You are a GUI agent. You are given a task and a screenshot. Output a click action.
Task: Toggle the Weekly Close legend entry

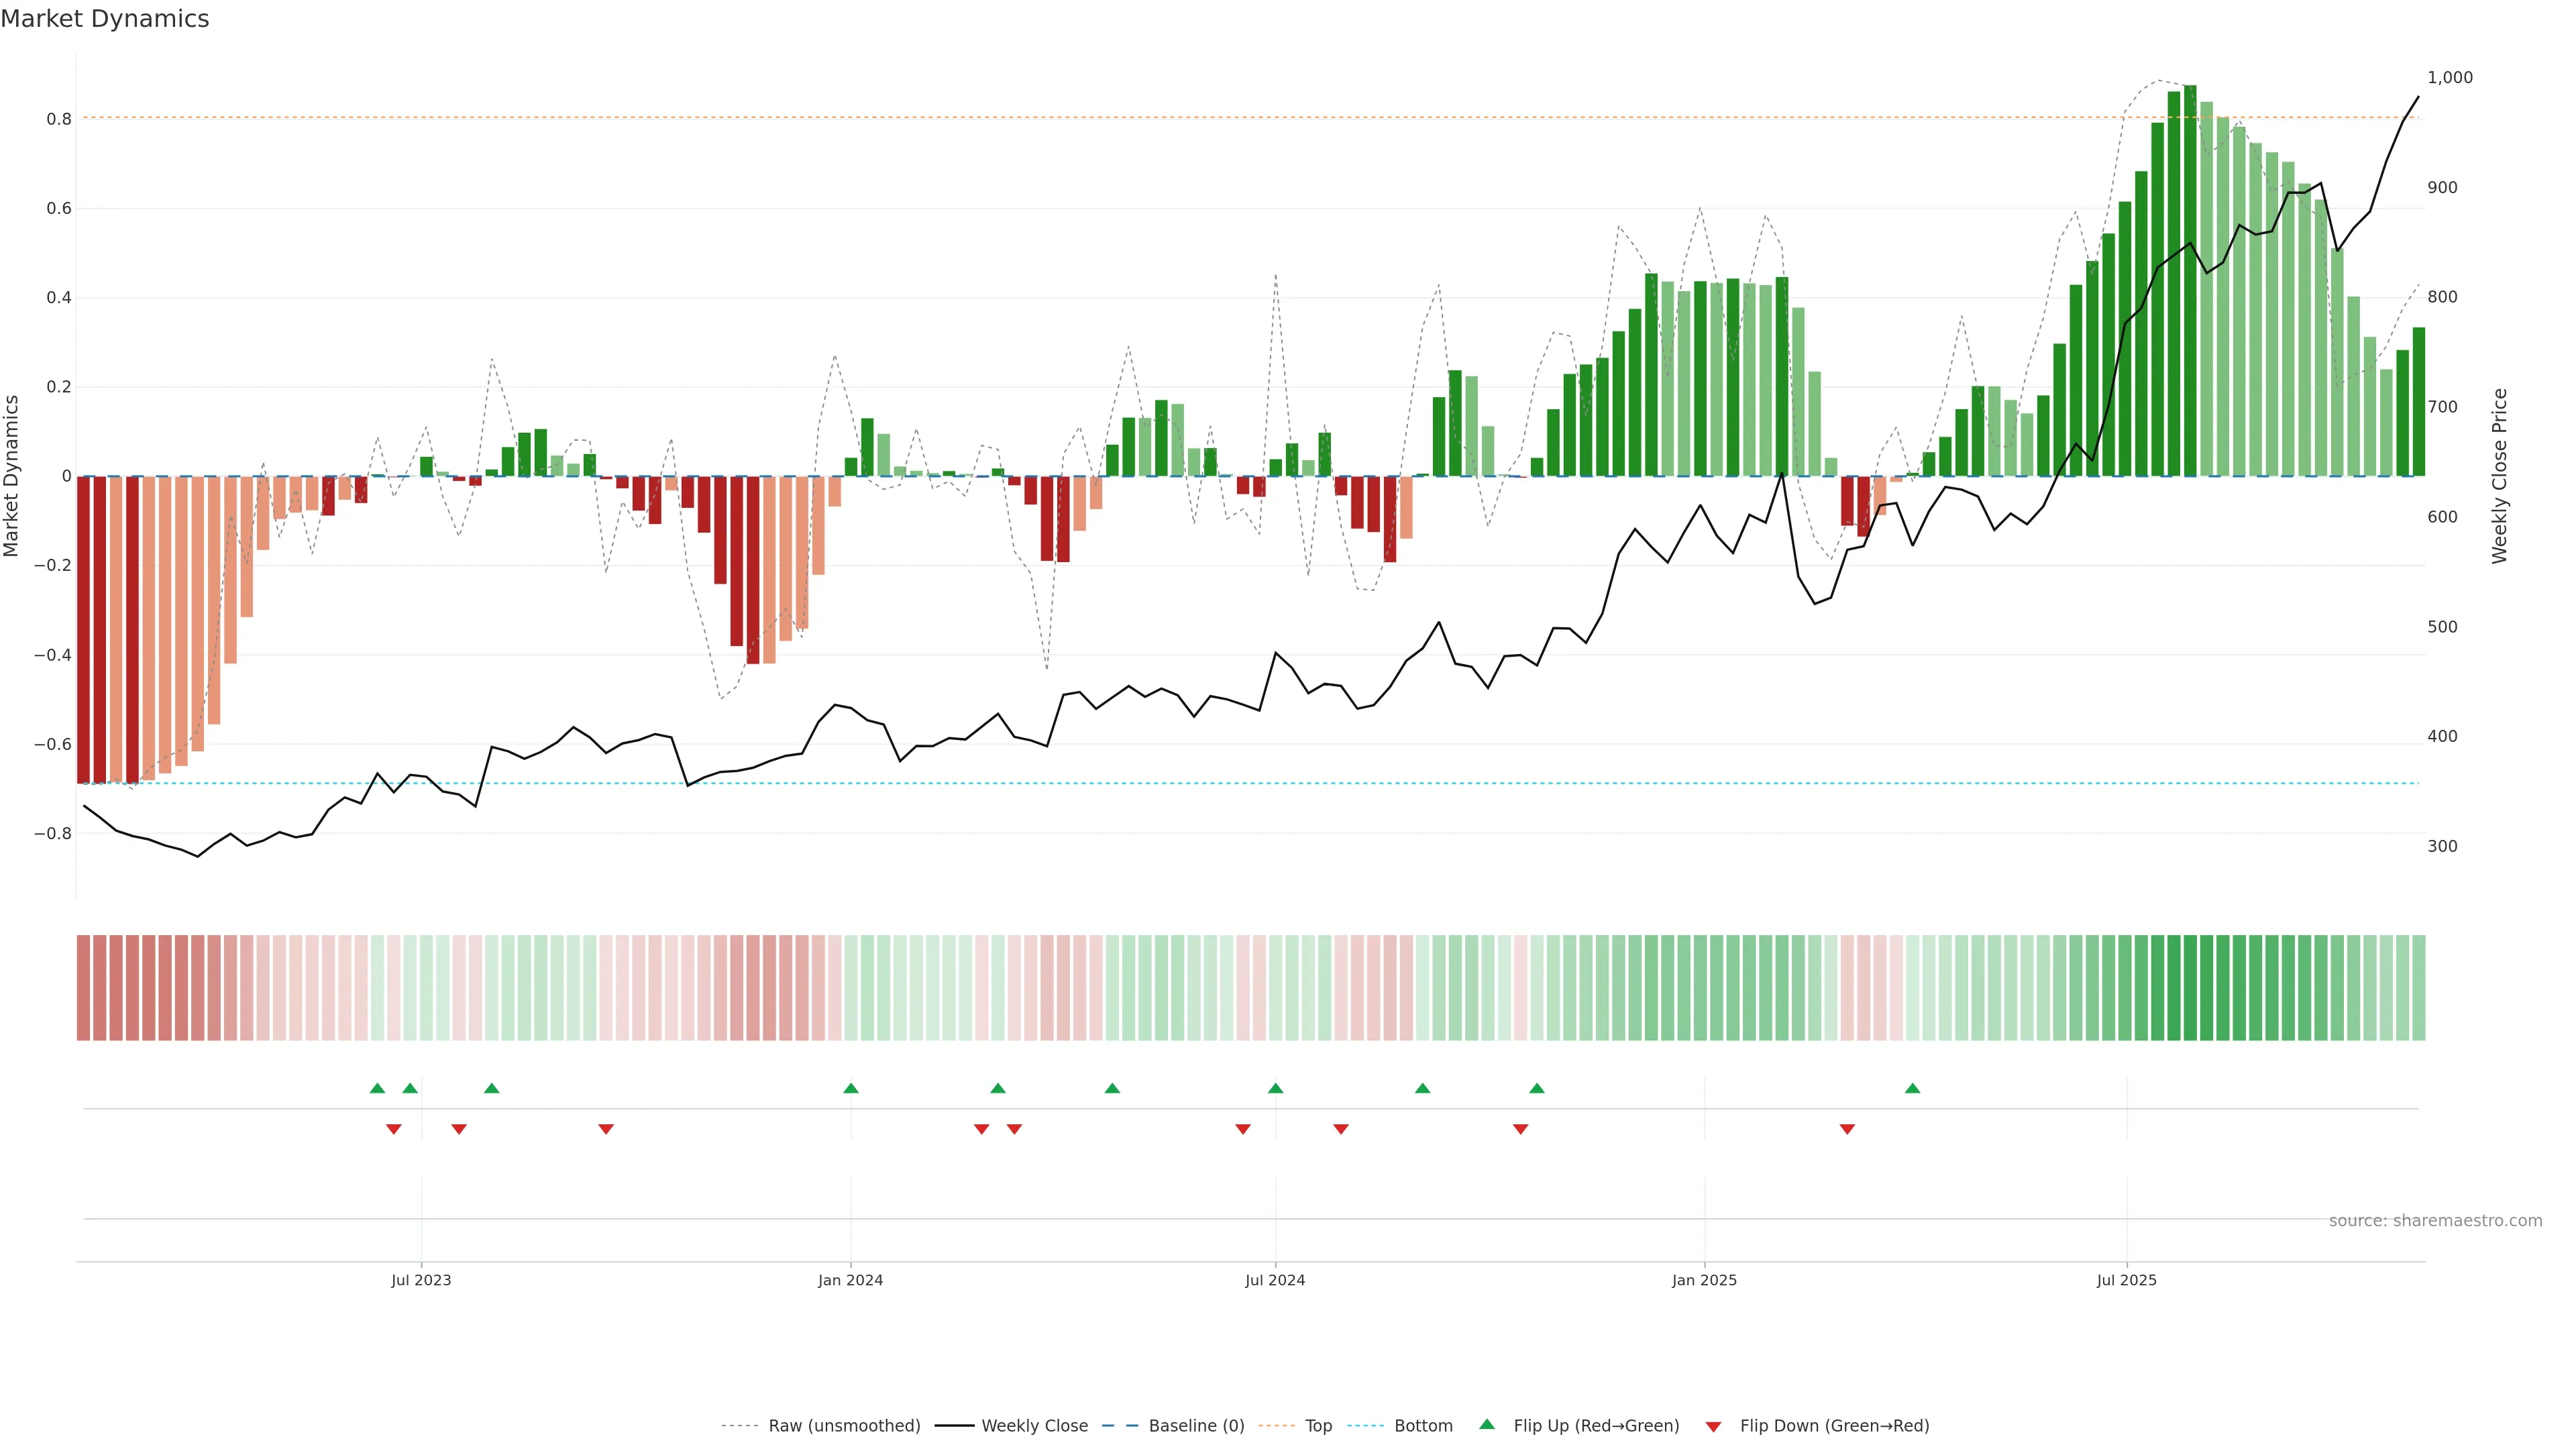[1034, 1426]
